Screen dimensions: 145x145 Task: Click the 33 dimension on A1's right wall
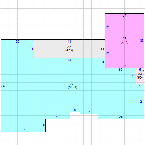(x=142, y=41)
